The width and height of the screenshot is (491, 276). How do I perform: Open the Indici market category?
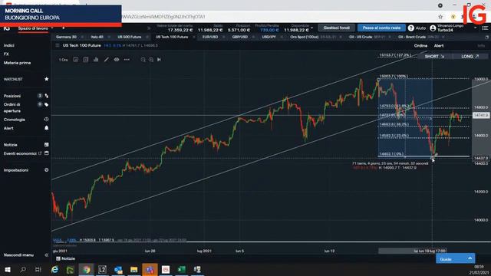pos(8,45)
